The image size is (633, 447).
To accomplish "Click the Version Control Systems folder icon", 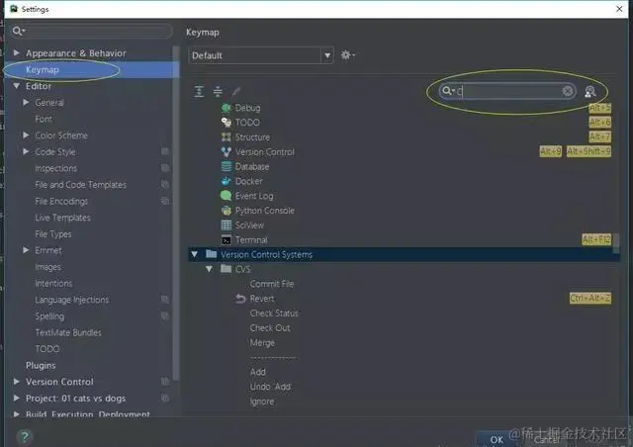I will [x=211, y=254].
